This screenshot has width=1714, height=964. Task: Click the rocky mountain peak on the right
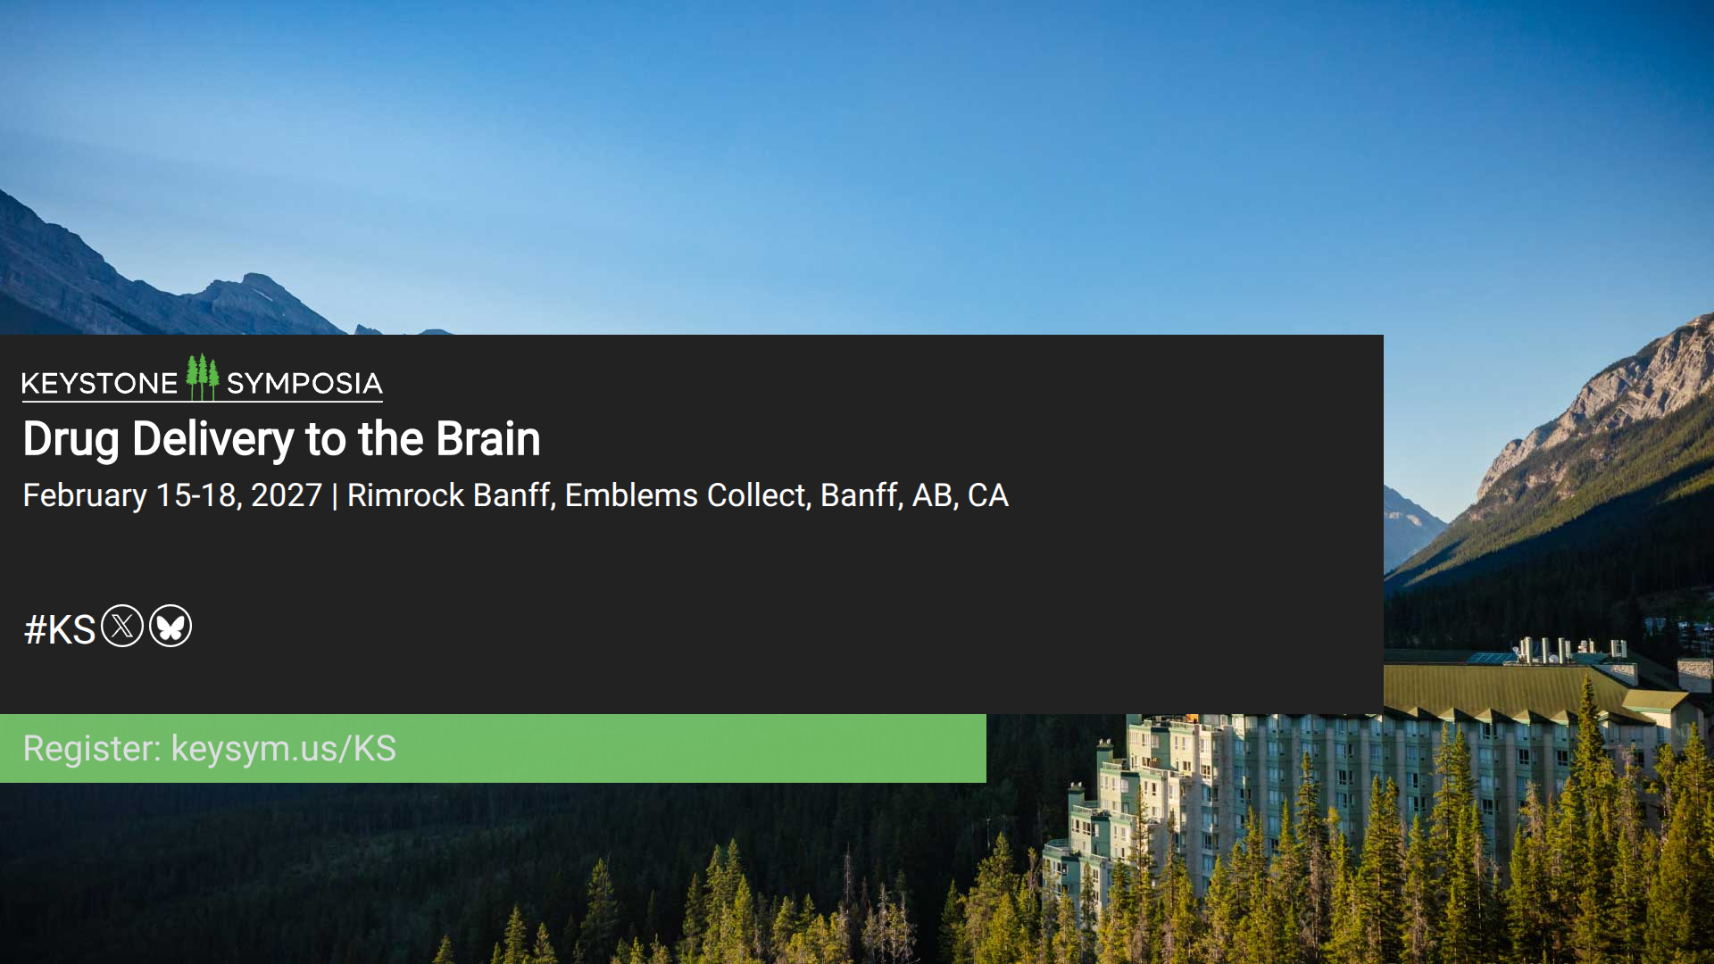click(x=1643, y=375)
